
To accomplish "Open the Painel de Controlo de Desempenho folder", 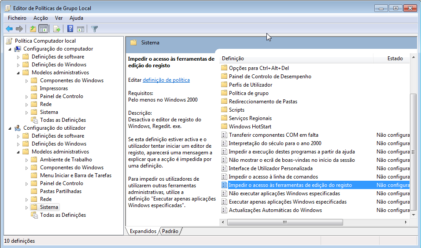I will tap(270, 77).
